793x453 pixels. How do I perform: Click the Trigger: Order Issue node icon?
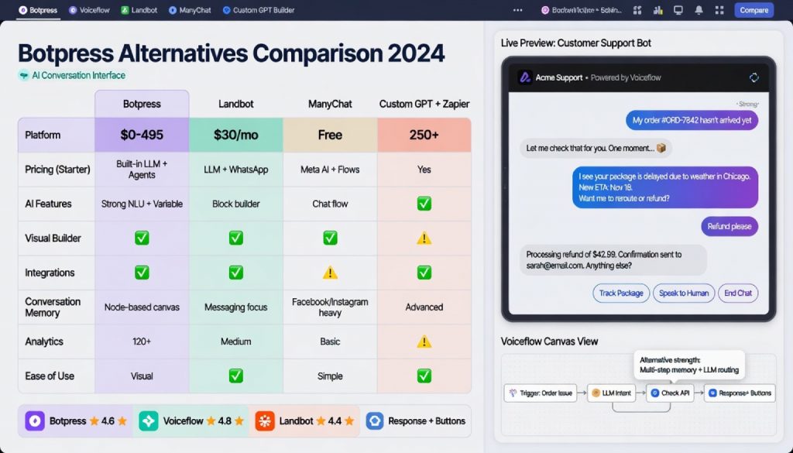point(513,393)
